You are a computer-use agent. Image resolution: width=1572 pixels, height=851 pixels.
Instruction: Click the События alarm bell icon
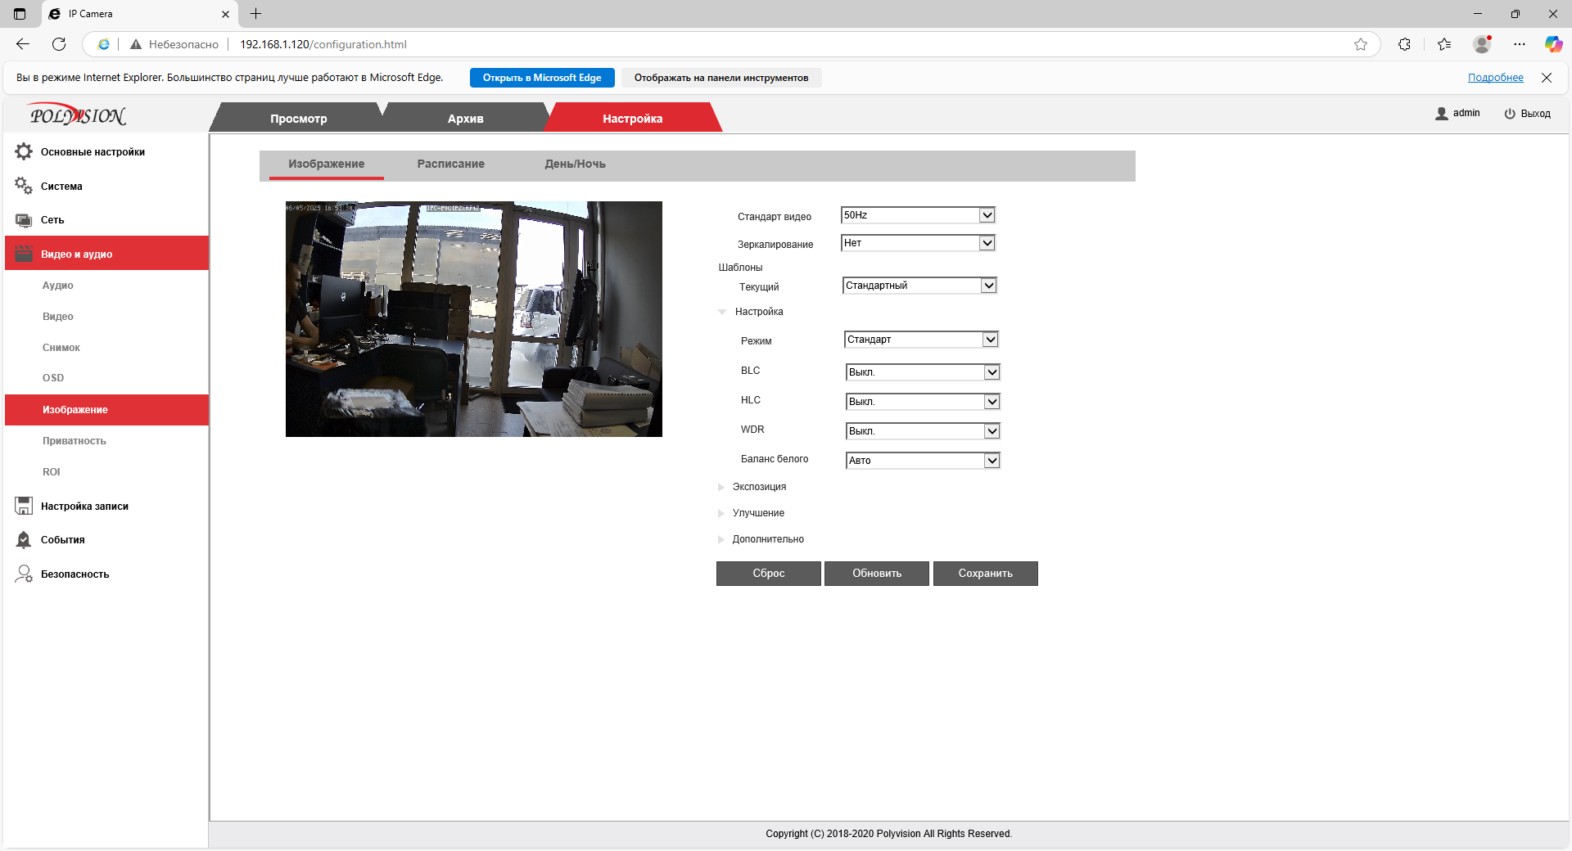pyautogui.click(x=24, y=539)
